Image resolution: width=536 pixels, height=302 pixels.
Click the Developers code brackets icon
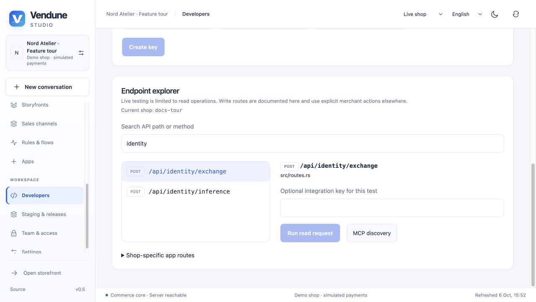point(14,195)
